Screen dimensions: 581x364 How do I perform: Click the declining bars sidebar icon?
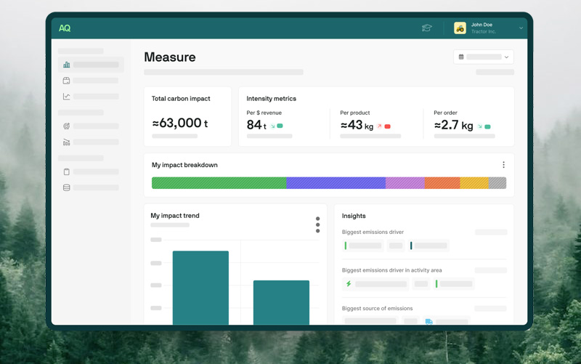tap(67, 142)
